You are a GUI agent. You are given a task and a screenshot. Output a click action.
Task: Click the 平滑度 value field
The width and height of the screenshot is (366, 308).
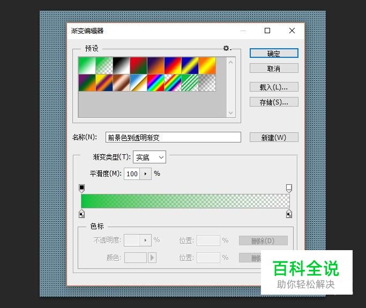tap(132, 174)
